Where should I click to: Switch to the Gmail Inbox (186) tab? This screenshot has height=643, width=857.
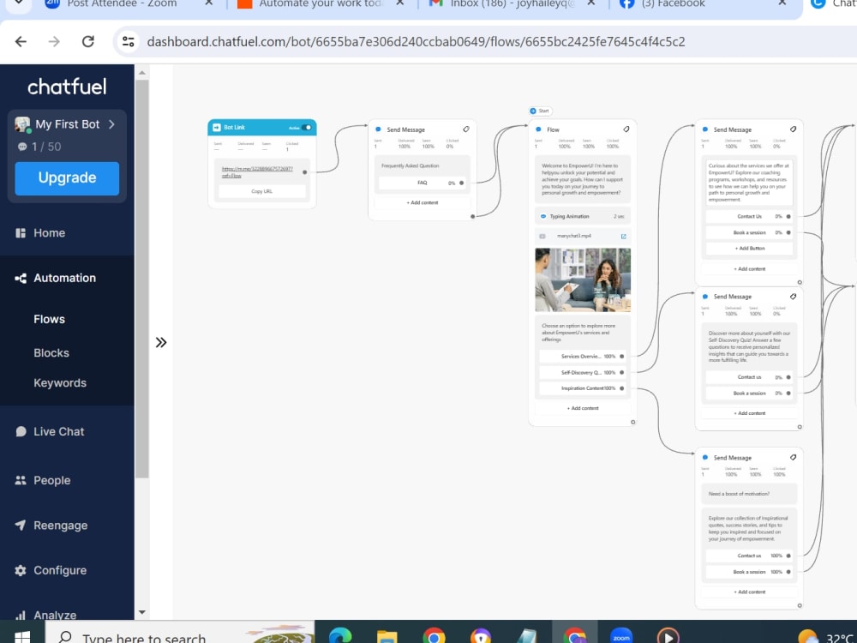click(x=512, y=3)
